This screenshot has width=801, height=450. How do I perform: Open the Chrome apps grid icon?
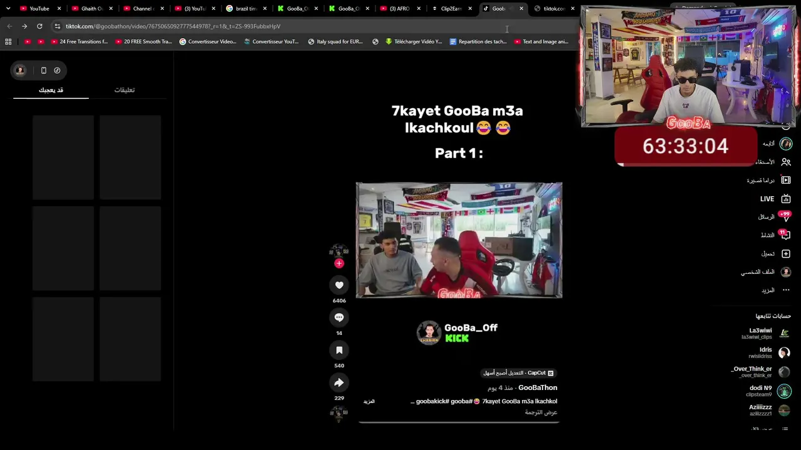click(x=8, y=42)
